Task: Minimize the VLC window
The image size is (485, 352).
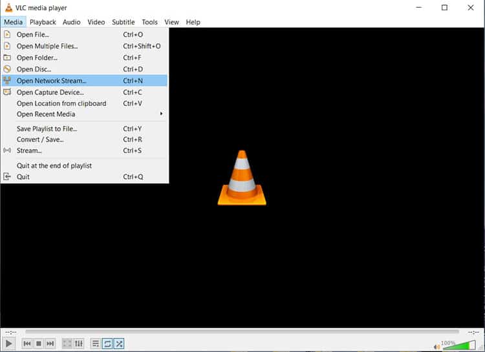Action: (419, 7)
